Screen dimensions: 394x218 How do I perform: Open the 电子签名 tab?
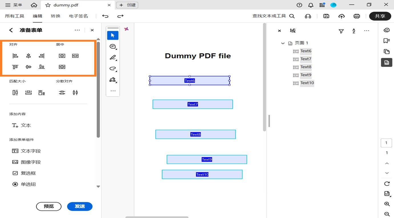(x=79, y=16)
